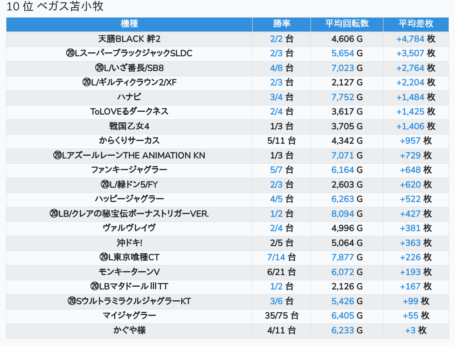Click the Lスーパーブラックジャック SLDC machine name
455x345 pixels.
pyautogui.click(x=129, y=53)
